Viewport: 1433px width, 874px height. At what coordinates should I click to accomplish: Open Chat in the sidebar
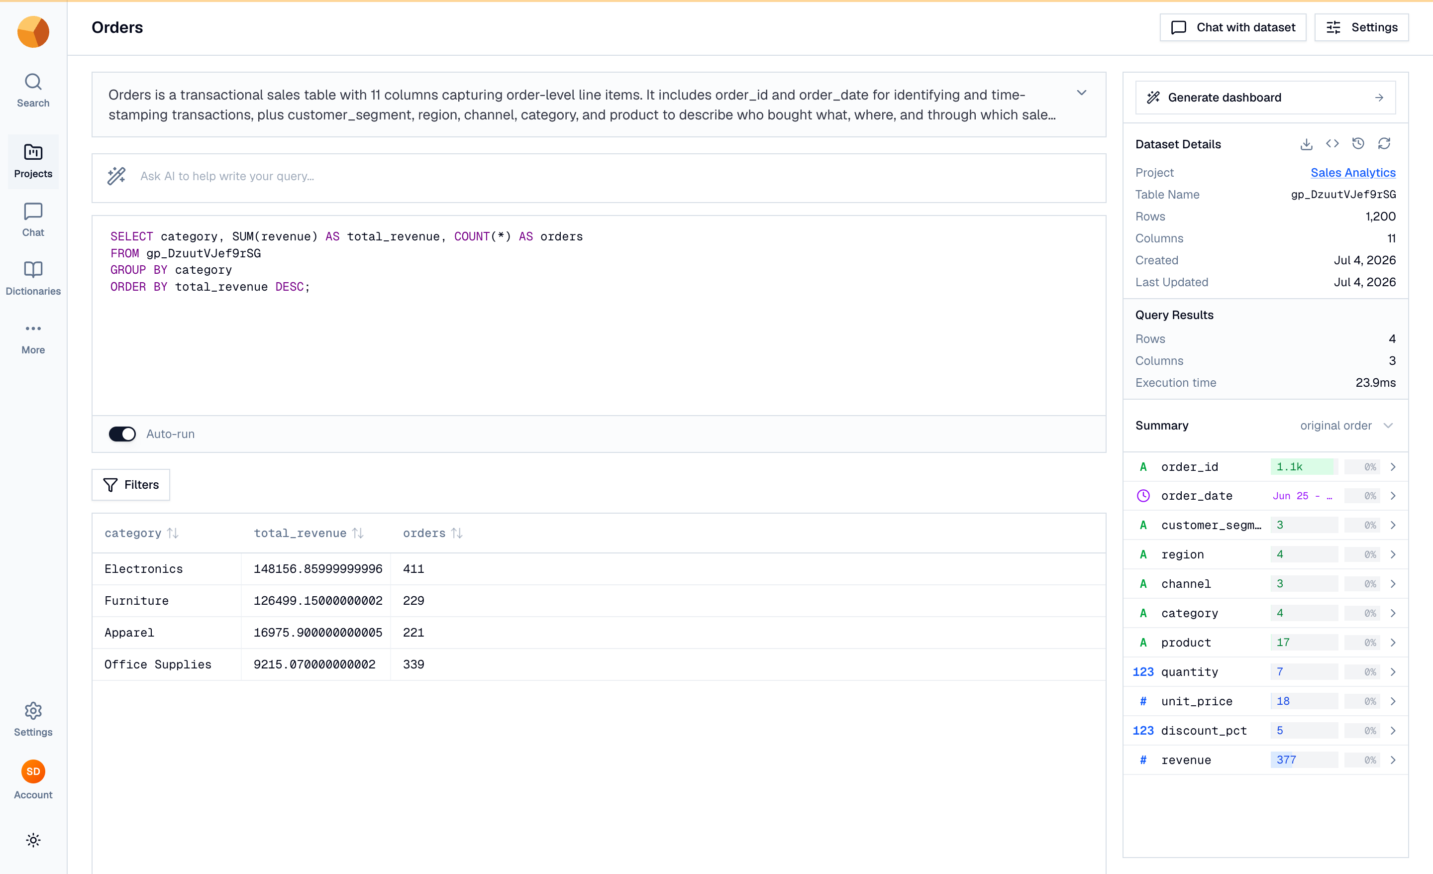(33, 220)
